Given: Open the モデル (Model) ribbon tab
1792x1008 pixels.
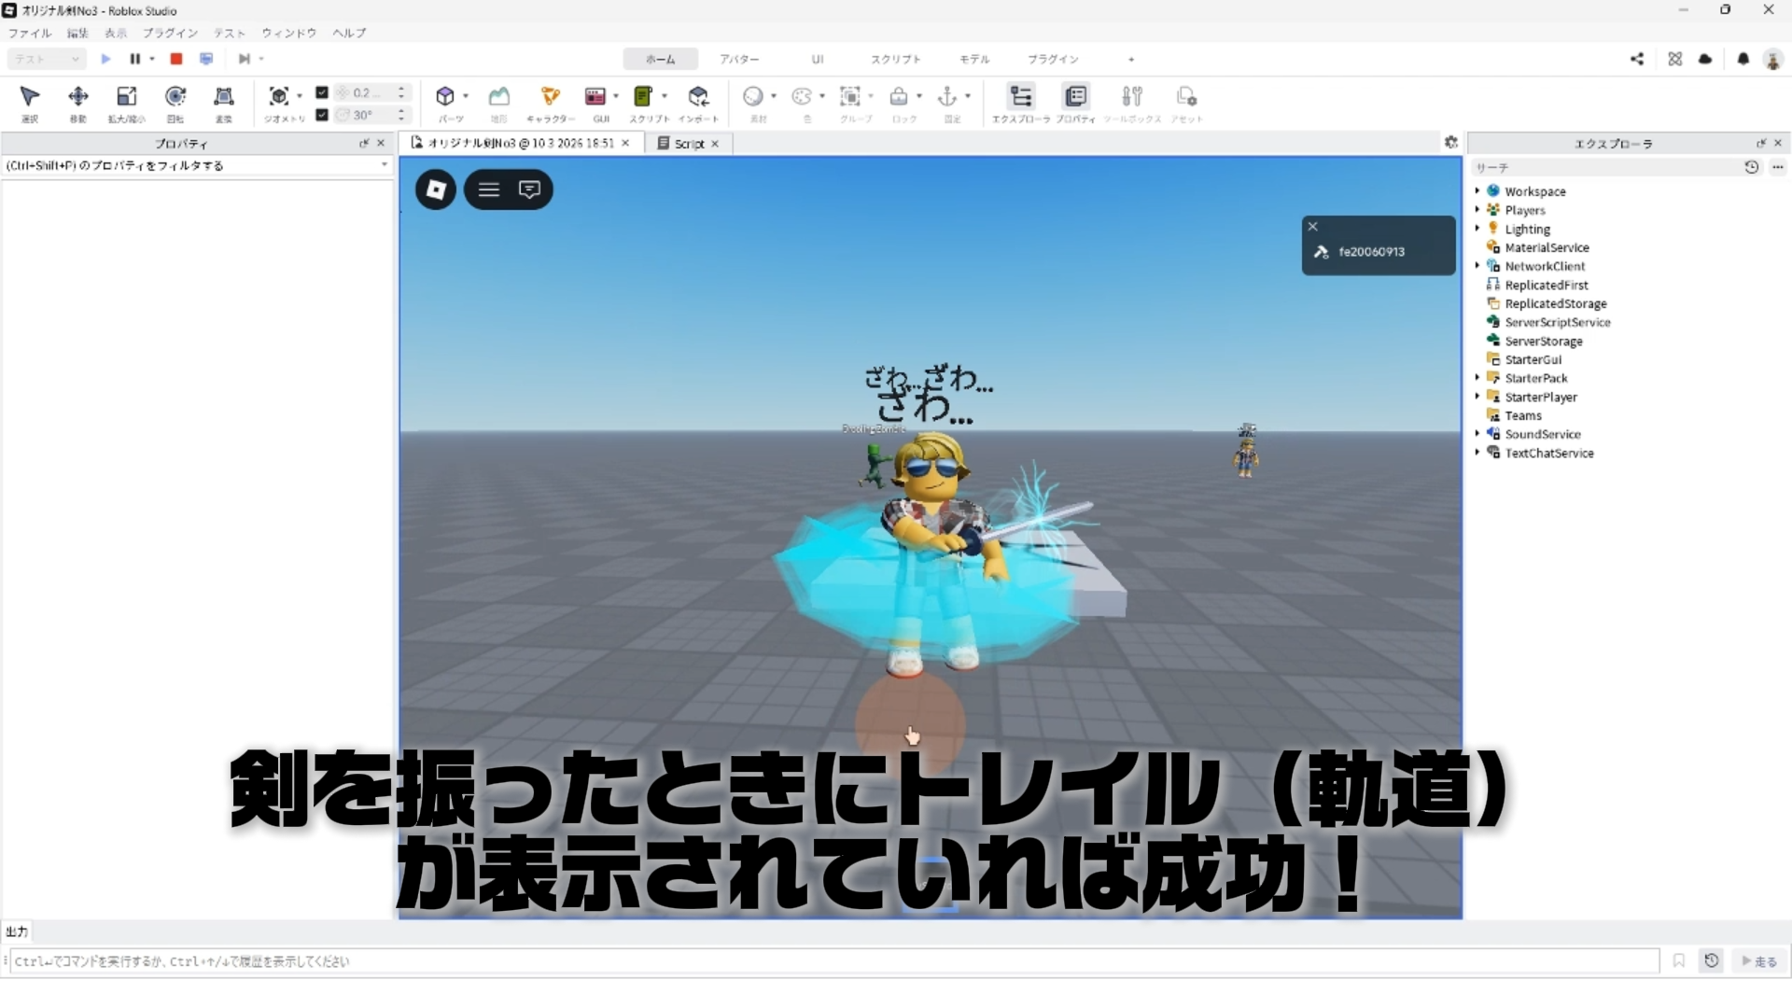Looking at the screenshot, I should (974, 59).
